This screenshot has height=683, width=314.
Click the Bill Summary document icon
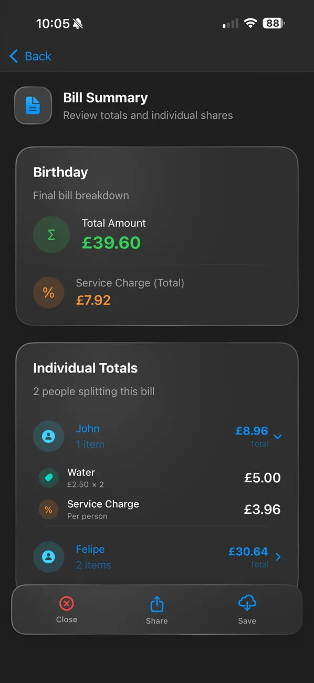pos(33,105)
